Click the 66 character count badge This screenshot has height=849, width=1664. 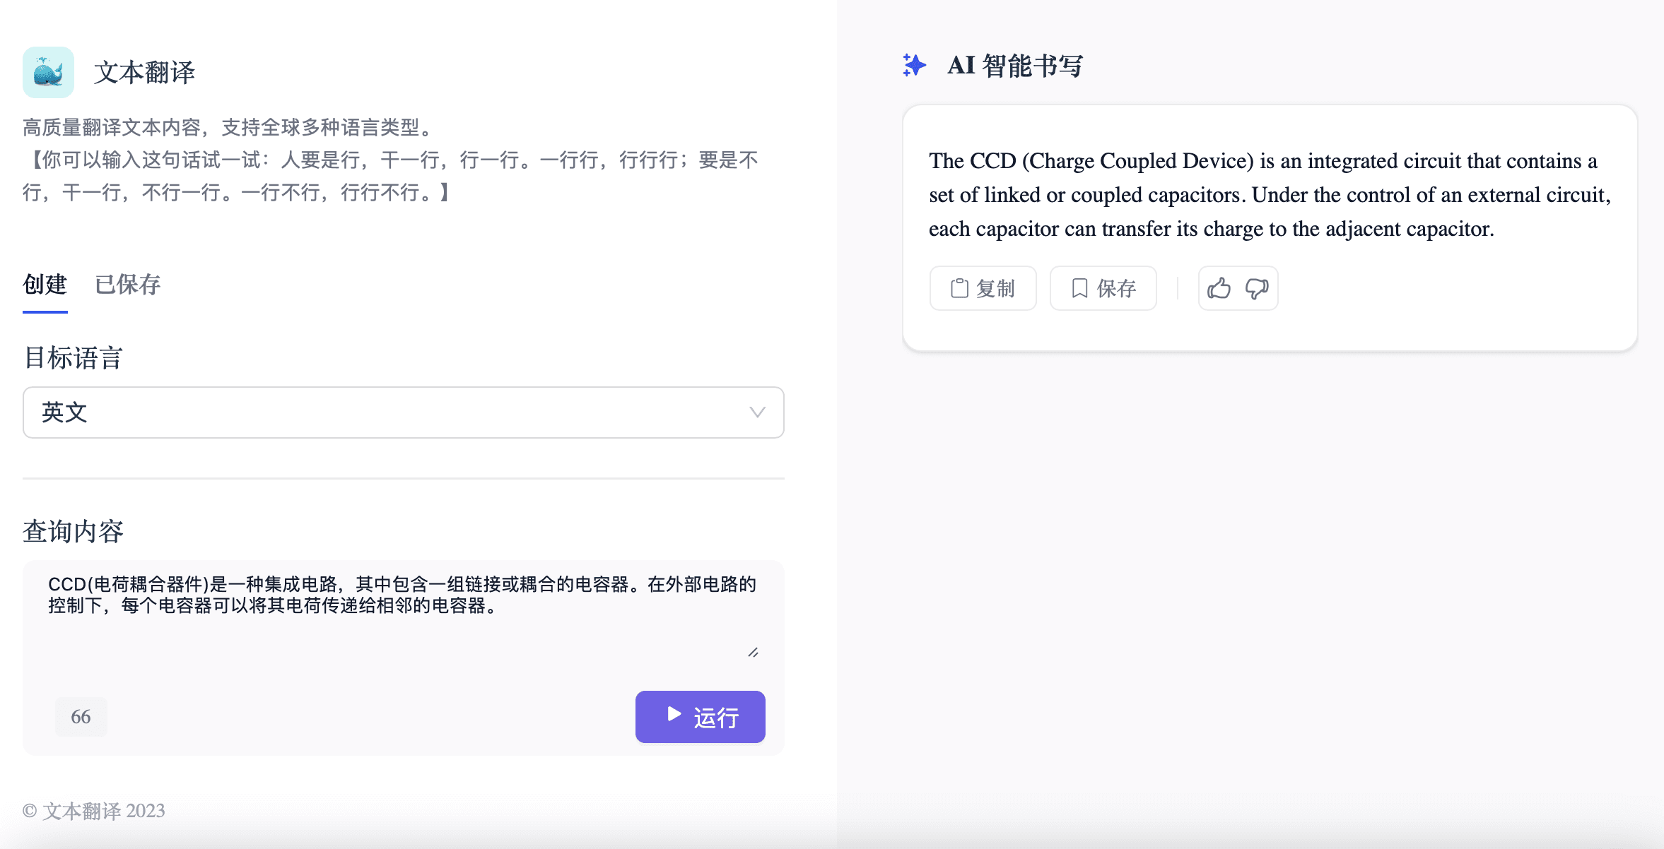click(x=81, y=717)
